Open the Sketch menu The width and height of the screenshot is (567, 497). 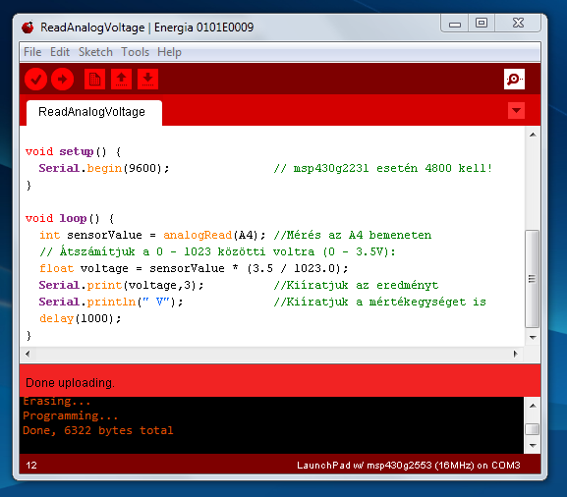95,52
